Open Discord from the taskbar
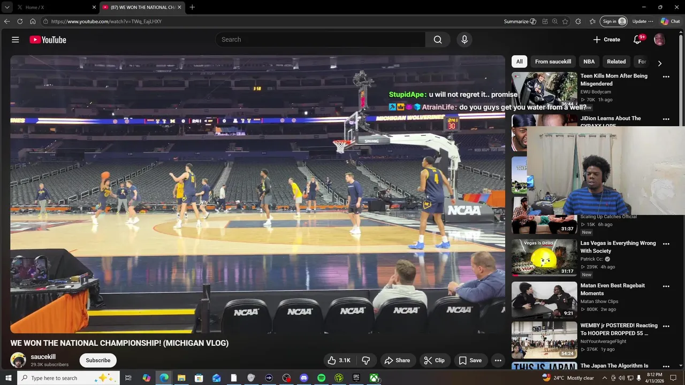Screen dimensions: 685x385 coord(304,378)
